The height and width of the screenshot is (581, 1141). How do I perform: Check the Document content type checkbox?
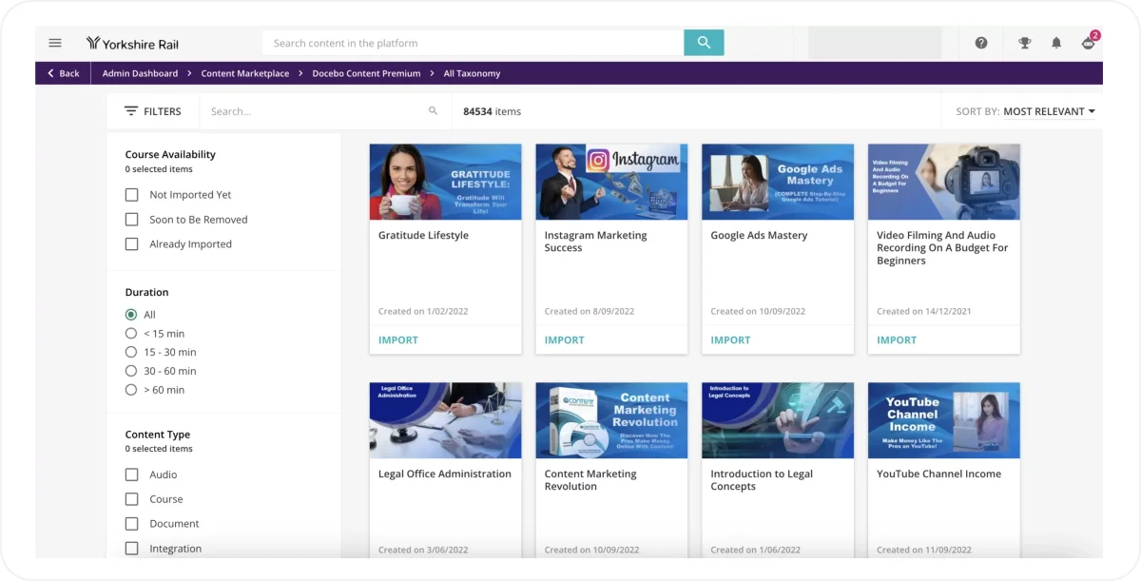(x=132, y=524)
